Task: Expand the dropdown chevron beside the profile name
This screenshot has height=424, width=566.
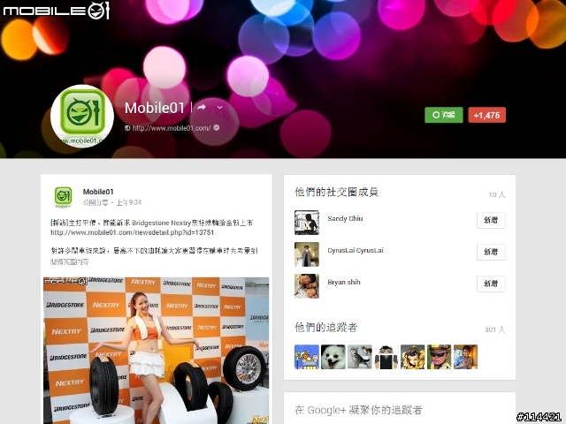Action: coord(219,108)
